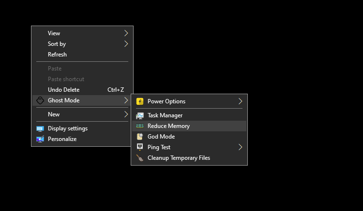Click the Display settings monitor icon
The height and width of the screenshot is (211, 363).
pyautogui.click(x=40, y=128)
